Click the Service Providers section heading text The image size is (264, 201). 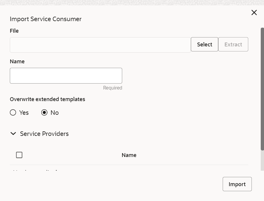coord(44,134)
